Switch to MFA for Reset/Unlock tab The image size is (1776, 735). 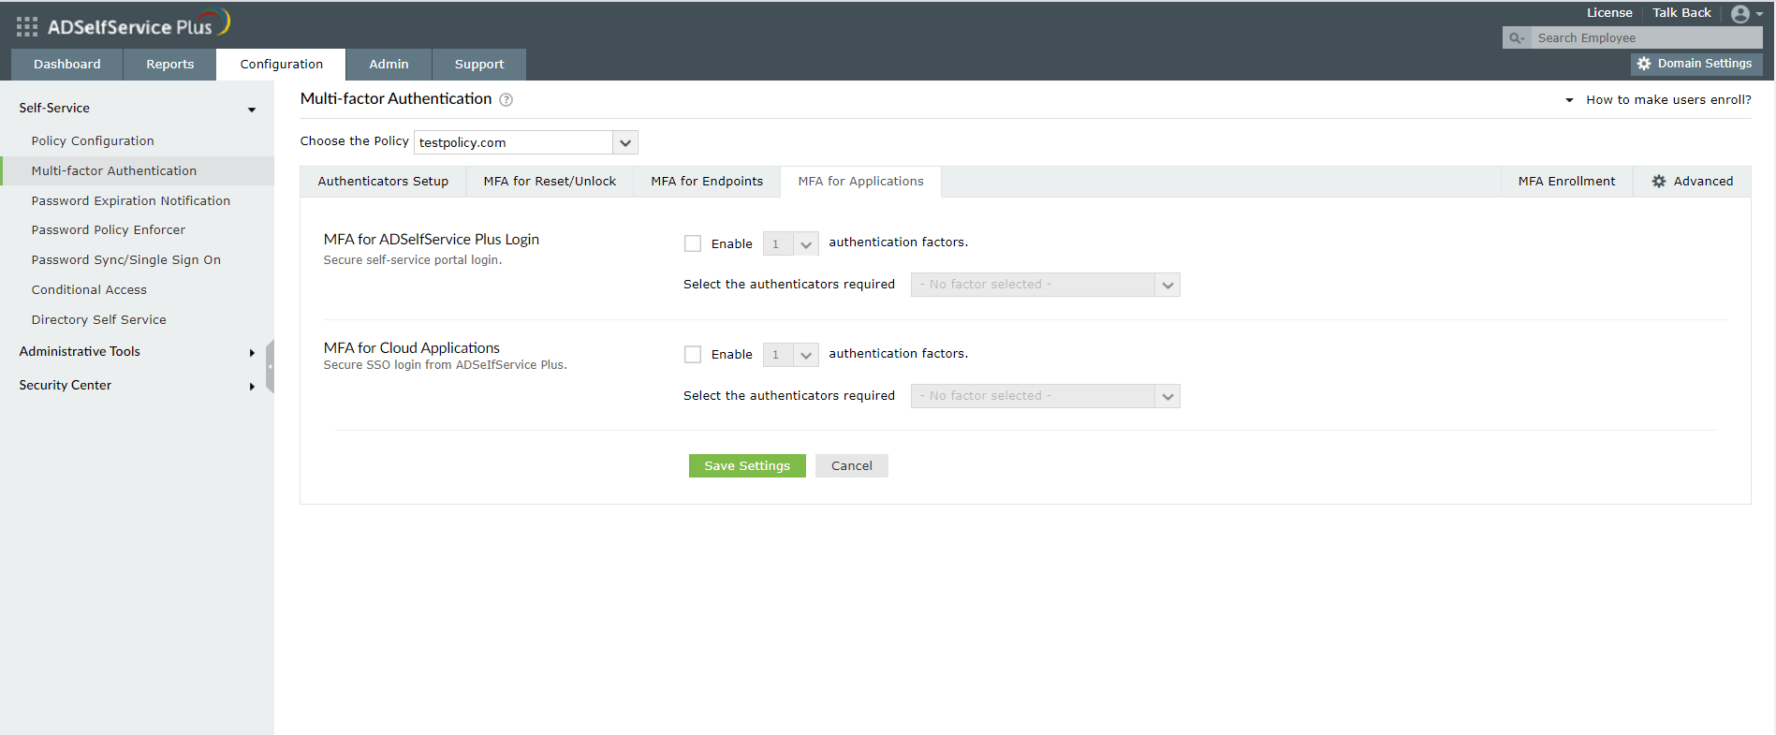(550, 182)
